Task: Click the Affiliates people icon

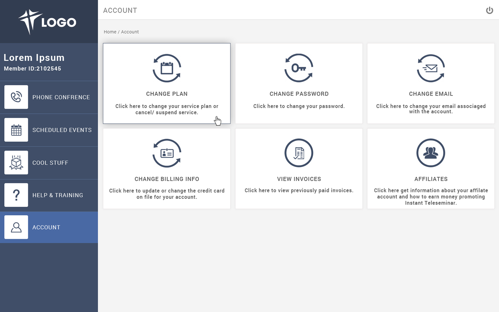Action: pos(431,153)
